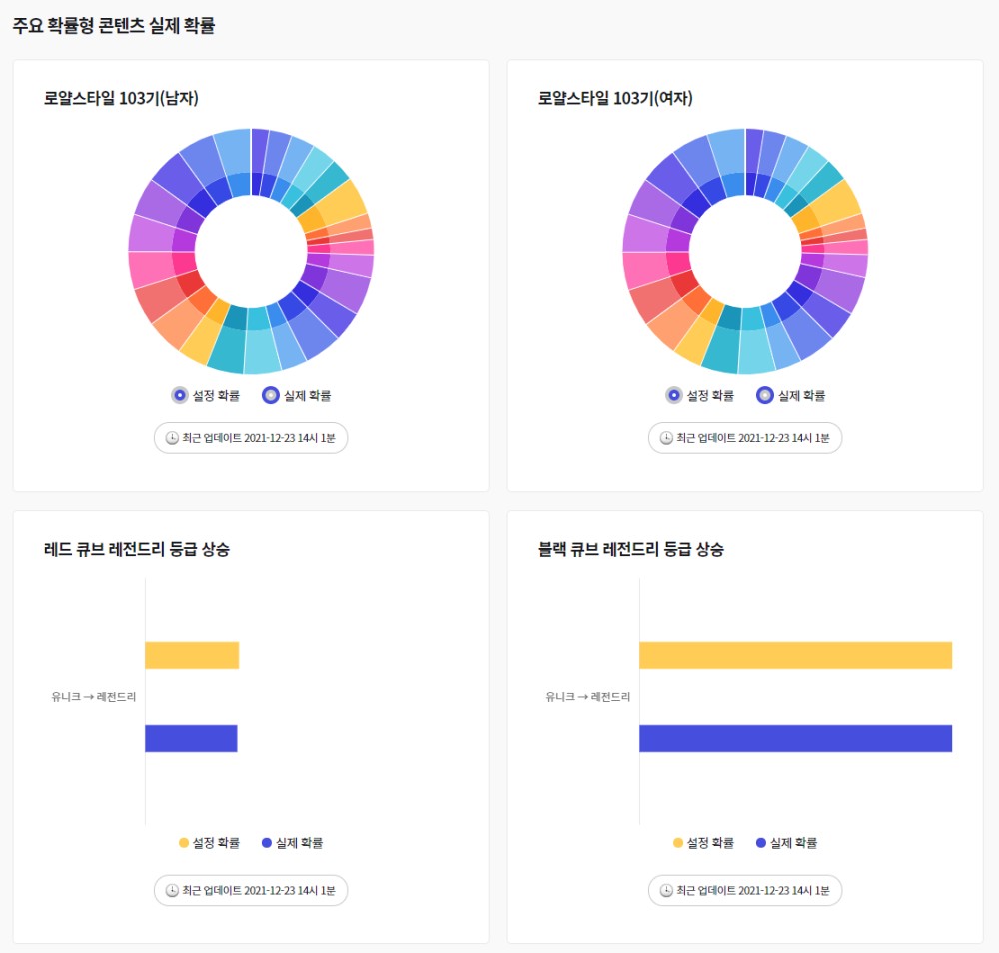This screenshot has height=953, width=999.
Task: Click the 주요 확률형 콘텐츠 실제 확률 page heading
Action: pos(113,26)
